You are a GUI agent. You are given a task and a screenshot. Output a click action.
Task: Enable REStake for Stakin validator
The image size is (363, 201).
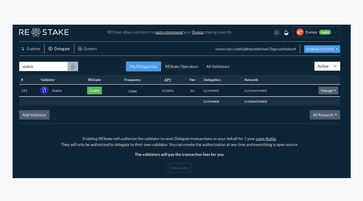[94, 91]
